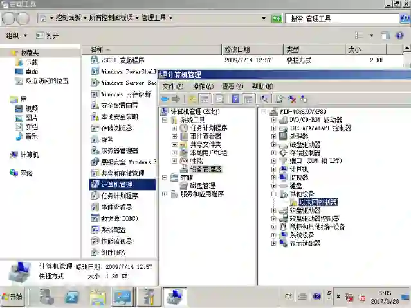Expand the 显示适配器 device category
Image resolution: width=411 pixels, height=308 pixels.
[273, 243]
